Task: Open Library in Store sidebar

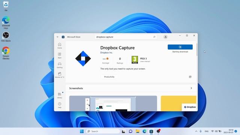Action: [x=60, y=95]
